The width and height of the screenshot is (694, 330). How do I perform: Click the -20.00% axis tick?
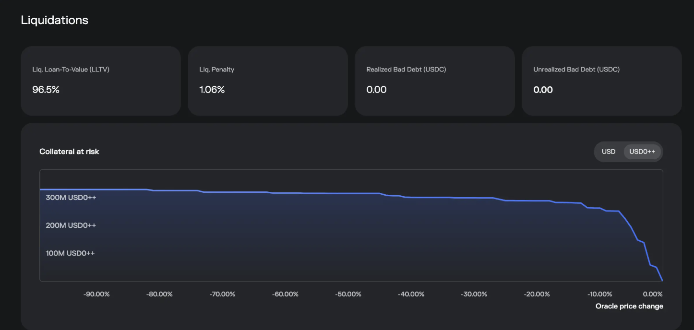tap(537, 294)
